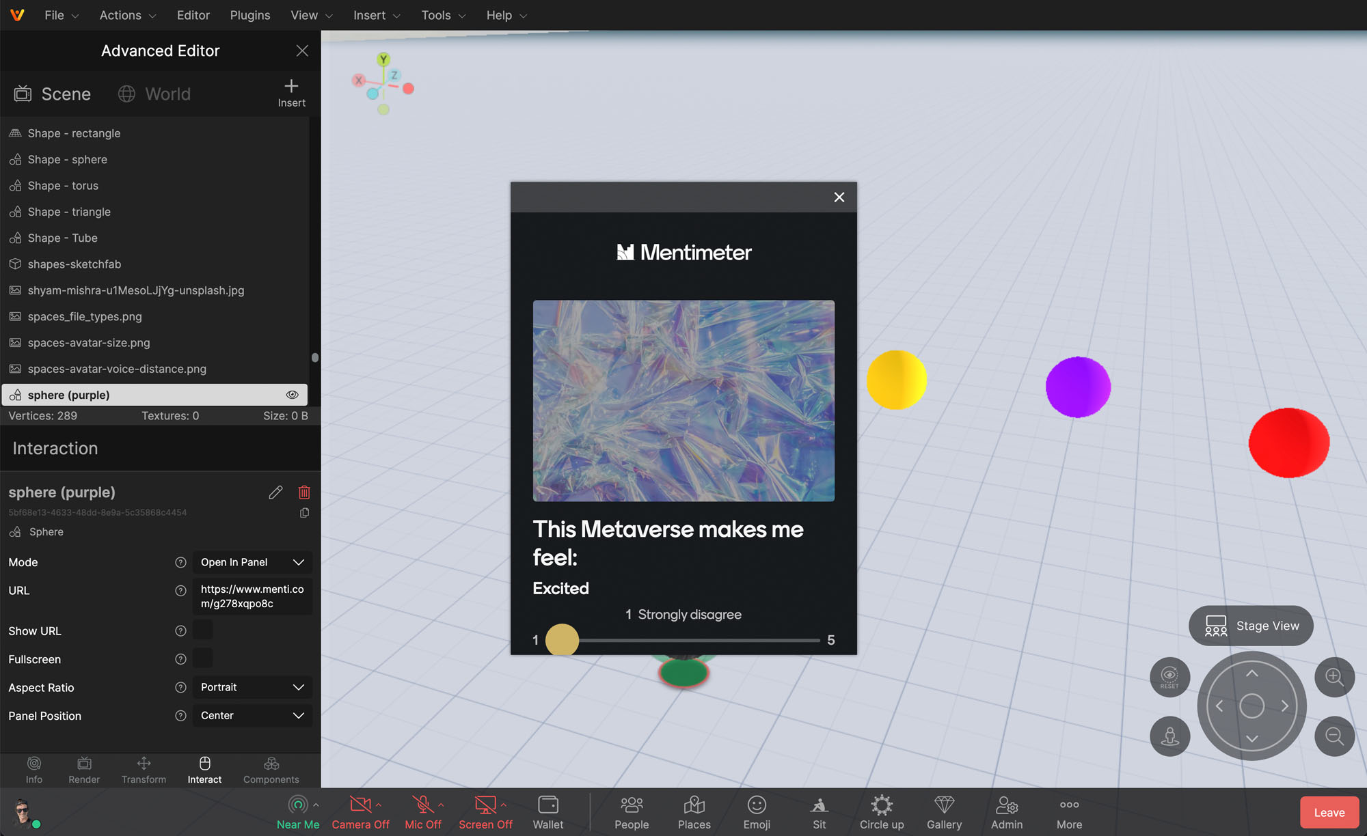Click the Reset view button
This screenshot has height=836, width=1367.
click(1169, 677)
